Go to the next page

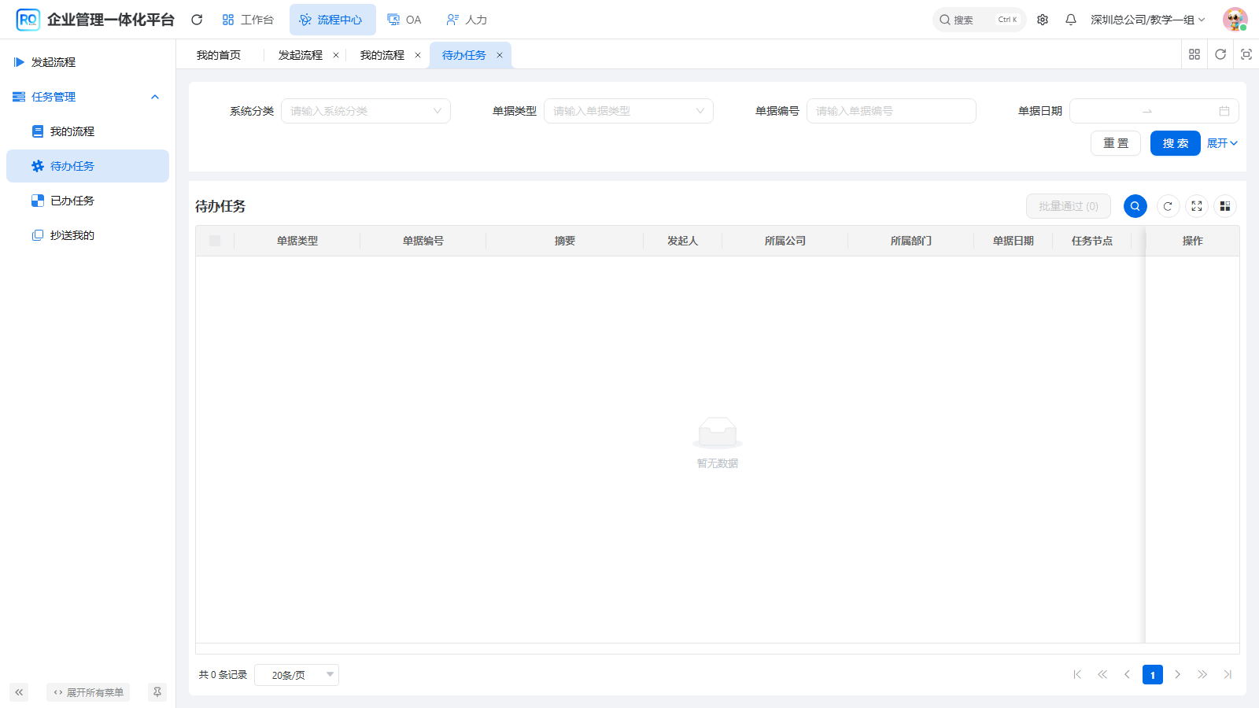1178,674
